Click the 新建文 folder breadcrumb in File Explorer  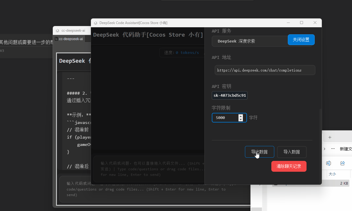(x=346, y=149)
